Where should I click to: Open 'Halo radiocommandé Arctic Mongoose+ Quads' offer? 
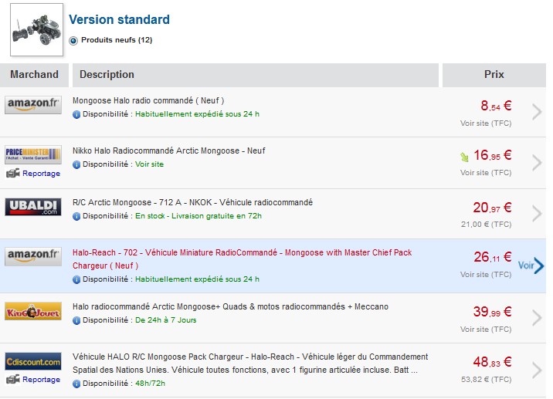click(x=230, y=306)
